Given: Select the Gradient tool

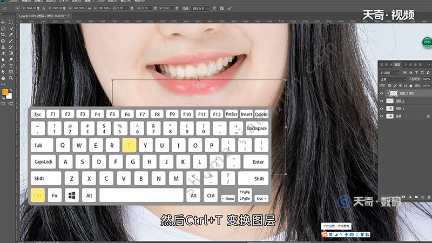Looking at the screenshot, I should coord(11,53).
